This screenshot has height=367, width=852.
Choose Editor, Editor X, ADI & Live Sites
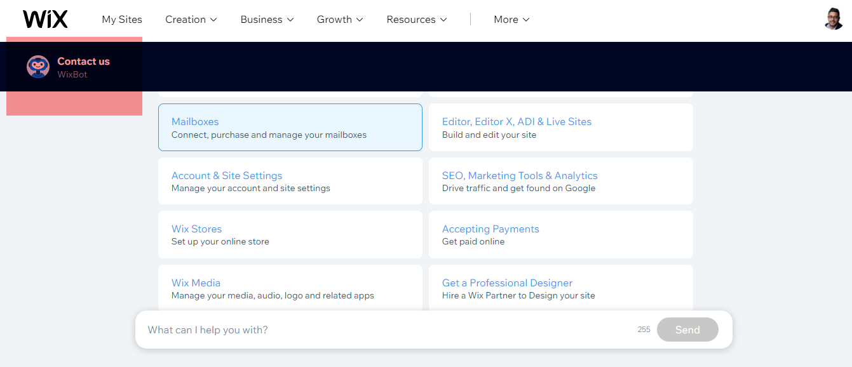pyautogui.click(x=560, y=128)
